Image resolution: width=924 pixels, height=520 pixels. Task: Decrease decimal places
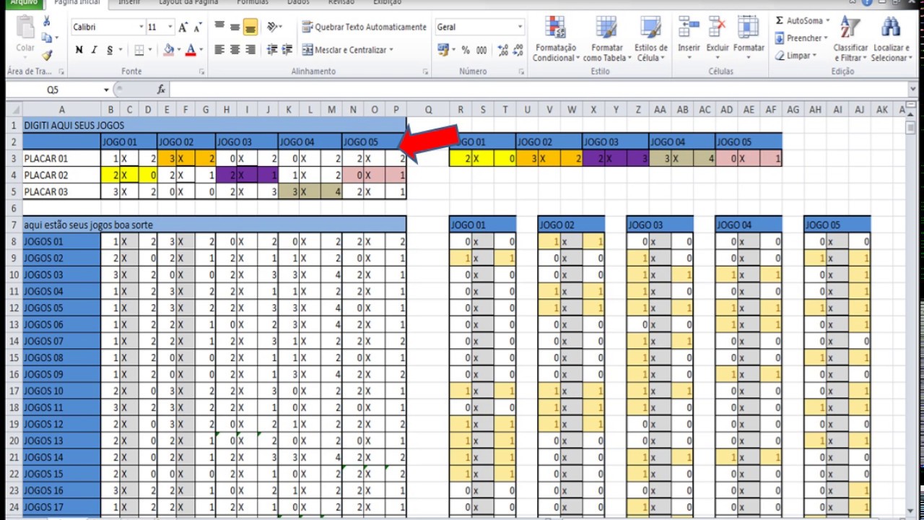[518, 50]
